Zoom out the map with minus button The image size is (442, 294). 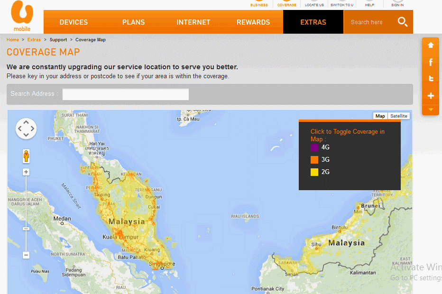[x=26, y=255]
